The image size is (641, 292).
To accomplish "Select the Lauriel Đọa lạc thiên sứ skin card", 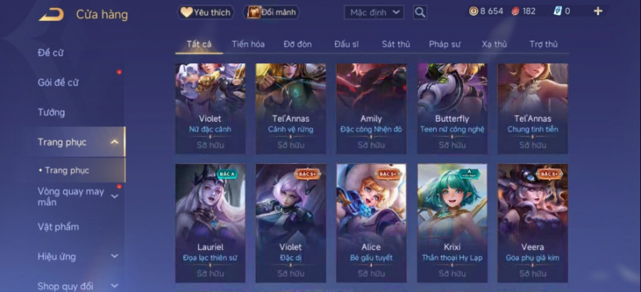I will [211, 224].
